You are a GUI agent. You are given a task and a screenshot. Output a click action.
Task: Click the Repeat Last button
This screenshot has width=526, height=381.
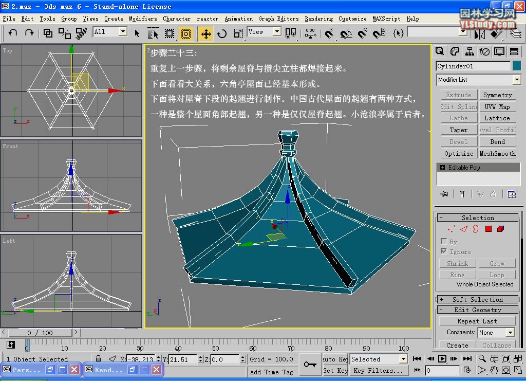(x=477, y=321)
